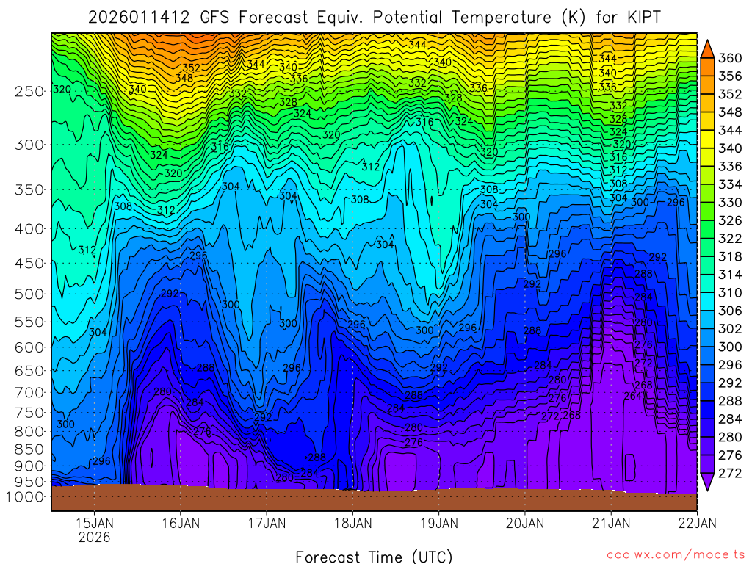Click the 334 value on the color legend
Image resolution: width=752 pixels, height=564 pixels.
click(730, 184)
